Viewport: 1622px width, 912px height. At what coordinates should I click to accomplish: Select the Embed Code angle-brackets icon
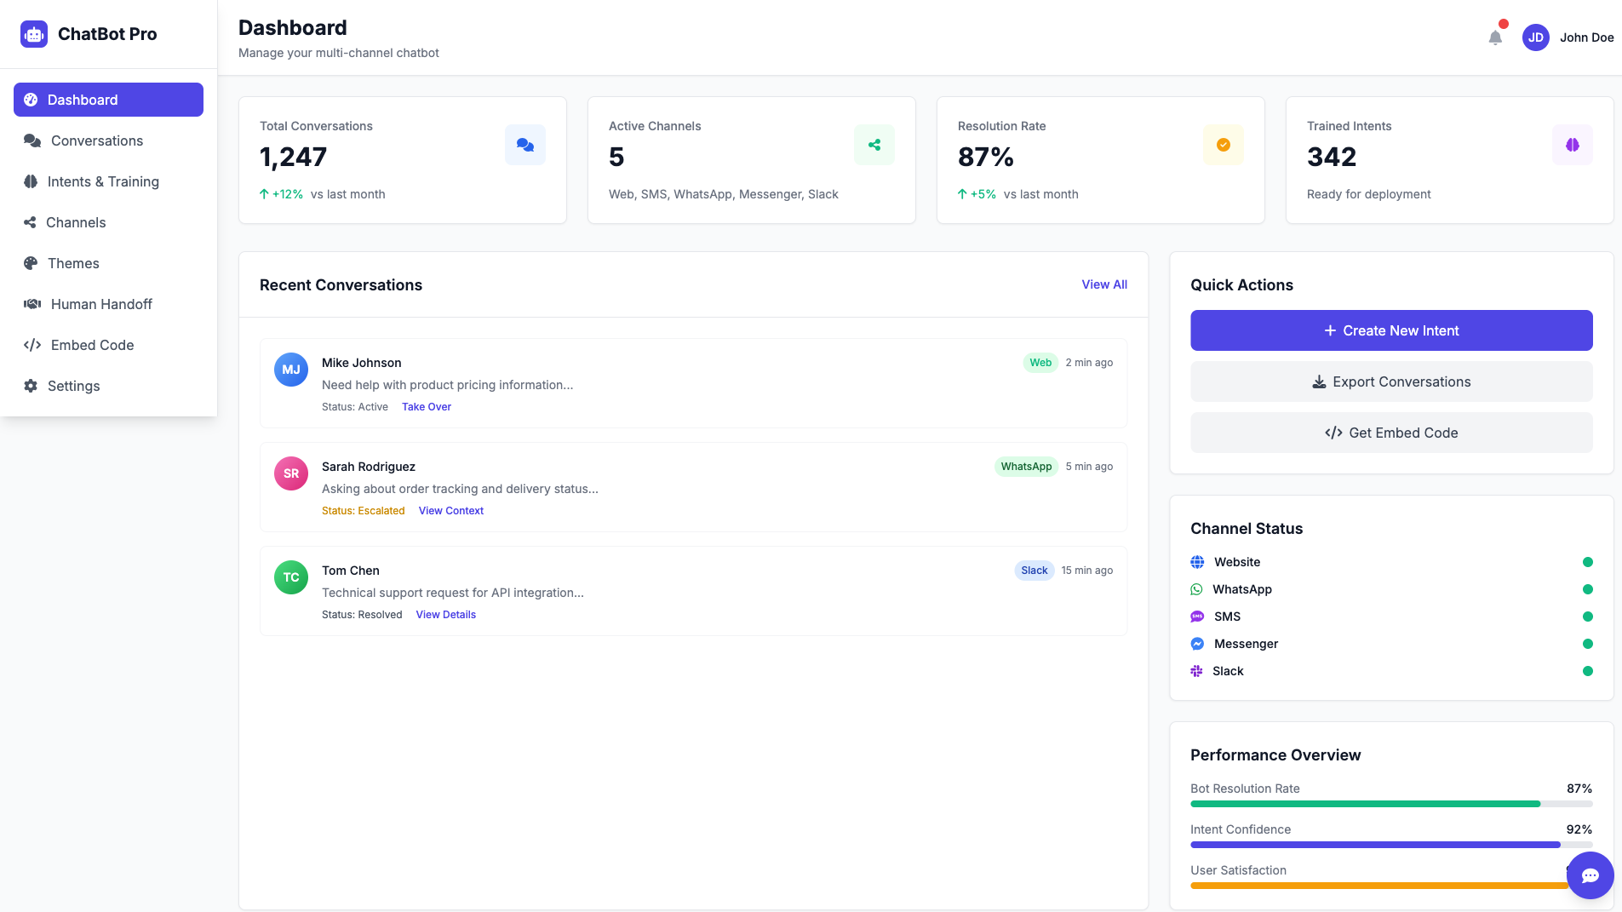click(x=31, y=345)
